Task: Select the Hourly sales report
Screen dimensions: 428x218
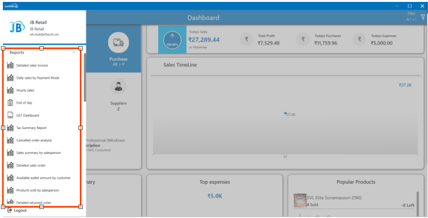Action: (x=25, y=90)
